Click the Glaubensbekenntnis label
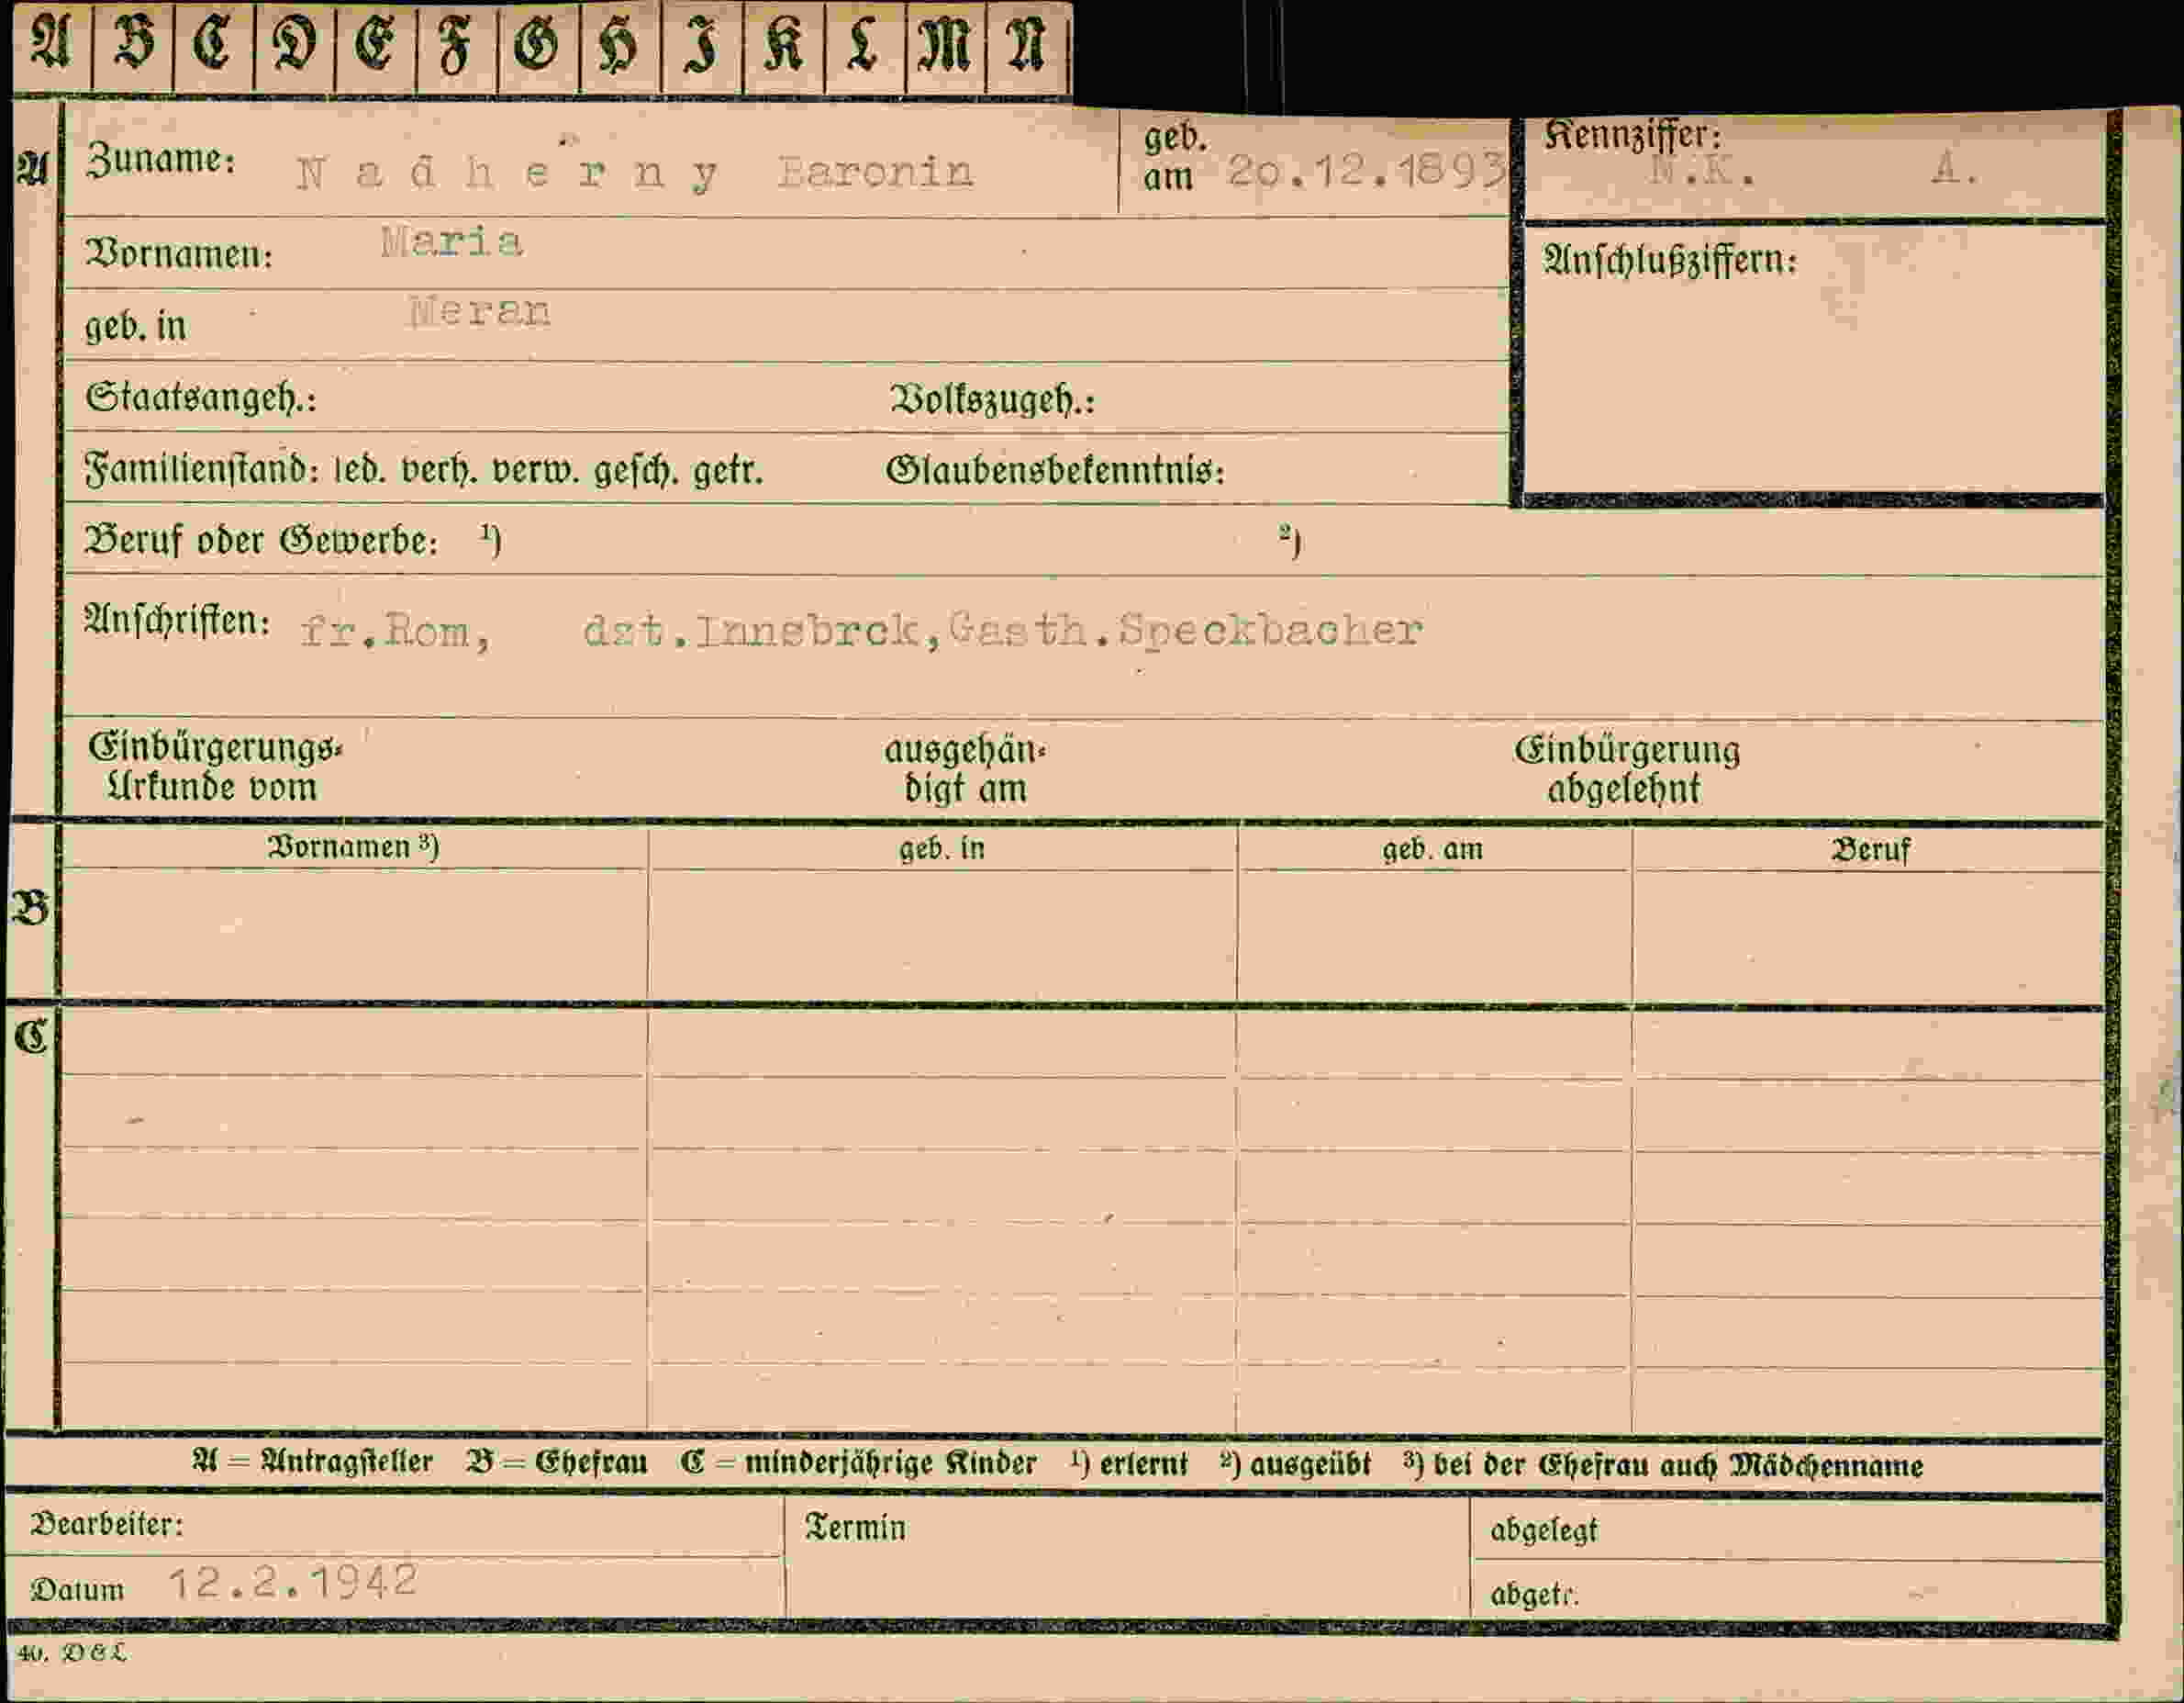Image resolution: width=2184 pixels, height=1703 pixels. pyautogui.click(x=1055, y=469)
